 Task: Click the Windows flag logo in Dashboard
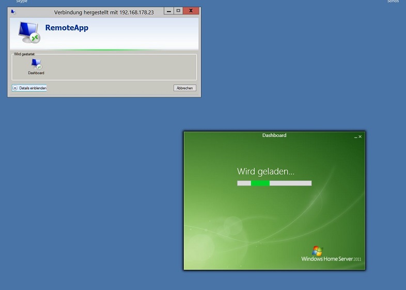click(x=317, y=251)
